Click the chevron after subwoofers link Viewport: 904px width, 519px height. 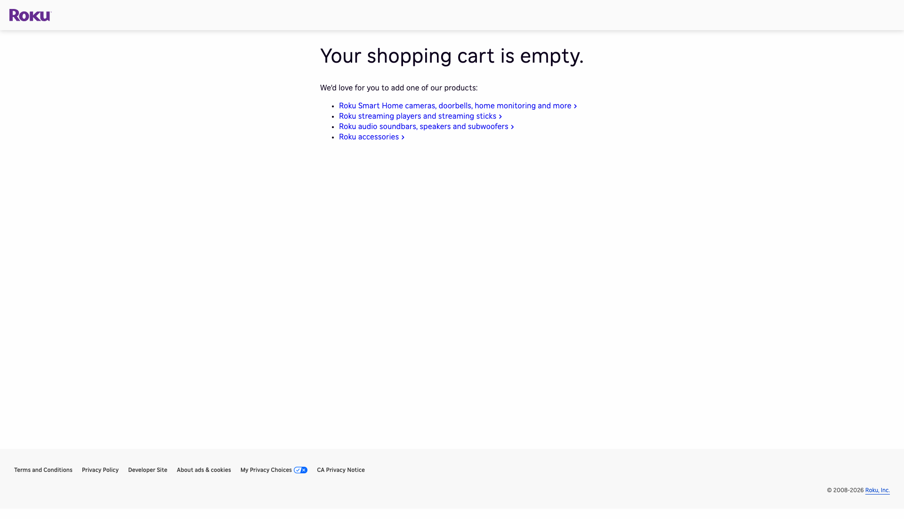coord(512,127)
